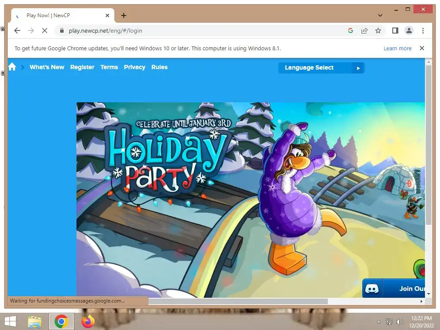Click the browser forward arrow
The height and width of the screenshot is (330, 440).
(x=31, y=31)
